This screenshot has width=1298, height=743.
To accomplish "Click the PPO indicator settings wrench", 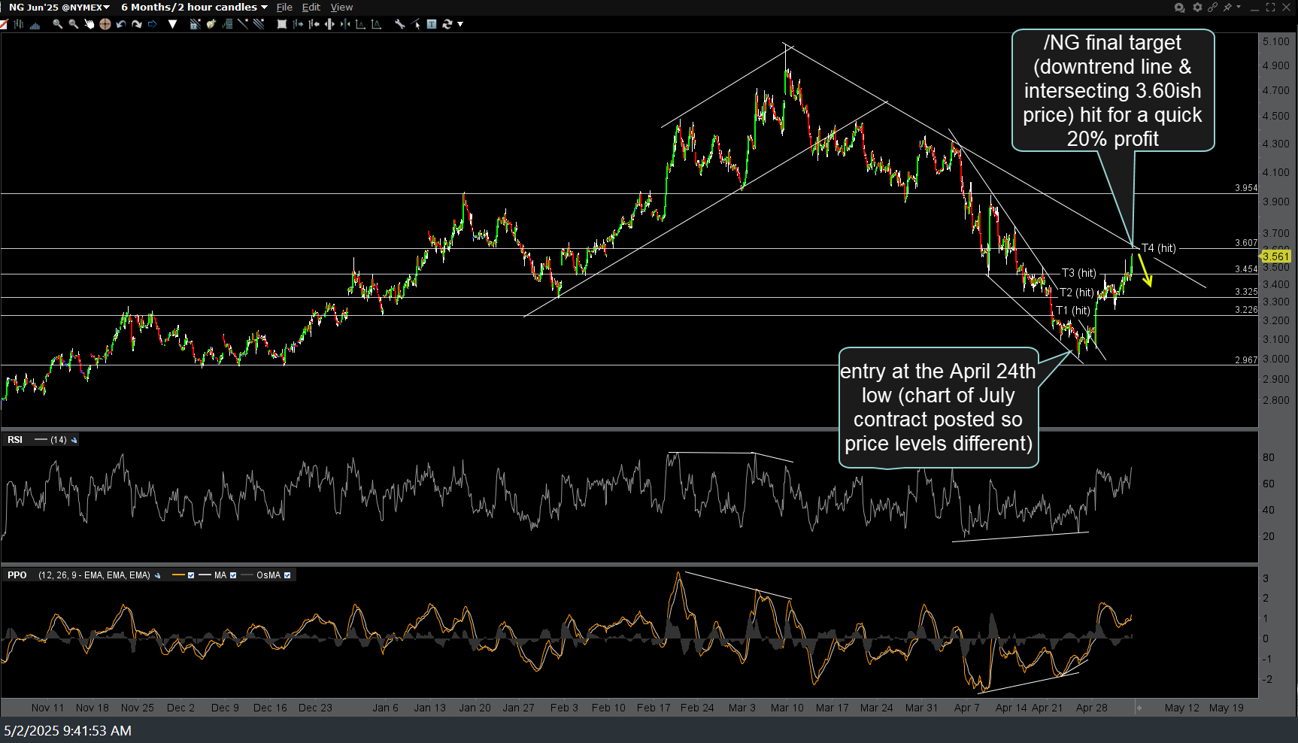I will click(157, 575).
